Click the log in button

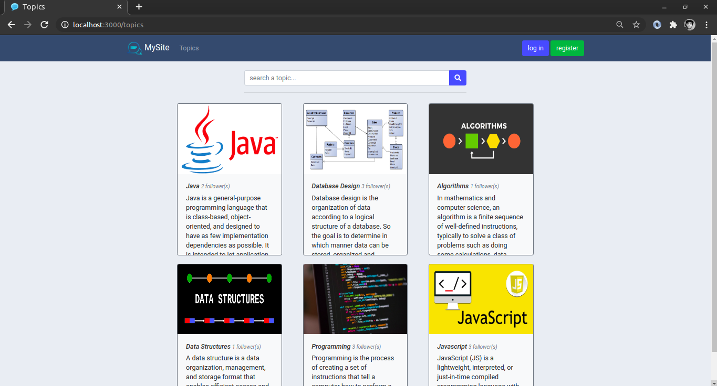tap(535, 48)
